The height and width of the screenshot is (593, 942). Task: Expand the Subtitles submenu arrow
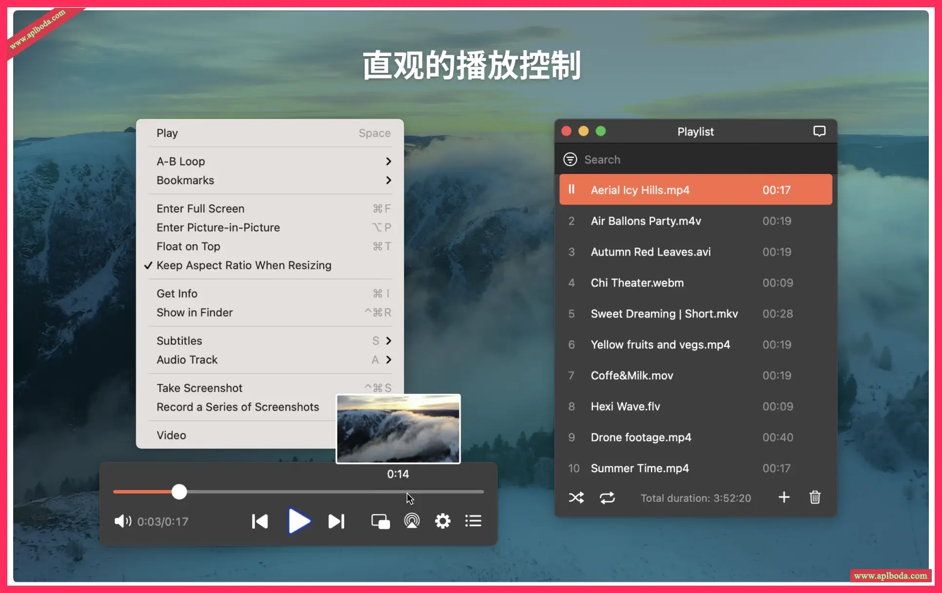(x=388, y=340)
